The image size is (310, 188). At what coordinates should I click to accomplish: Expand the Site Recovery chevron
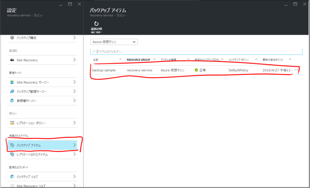tap(74, 60)
